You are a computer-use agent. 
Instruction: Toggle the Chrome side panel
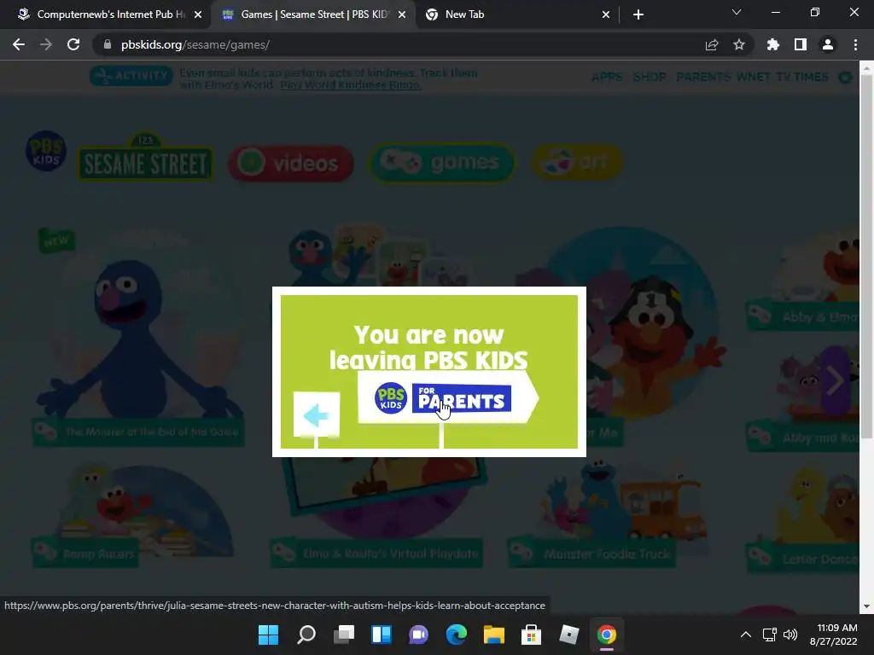(x=801, y=44)
